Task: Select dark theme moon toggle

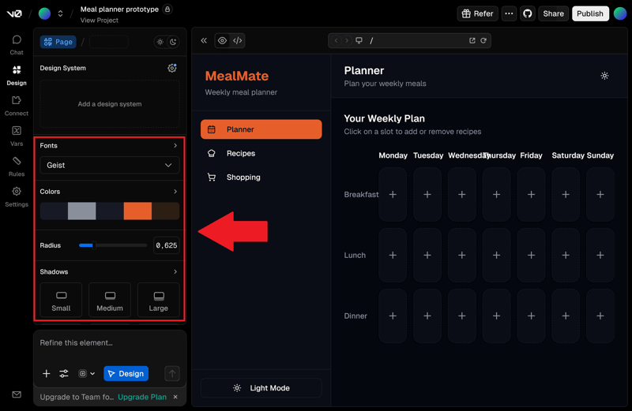Action: [x=173, y=42]
